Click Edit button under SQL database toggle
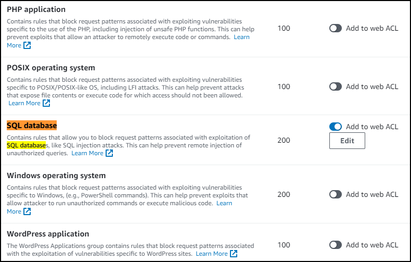411x262 pixels. click(x=347, y=141)
